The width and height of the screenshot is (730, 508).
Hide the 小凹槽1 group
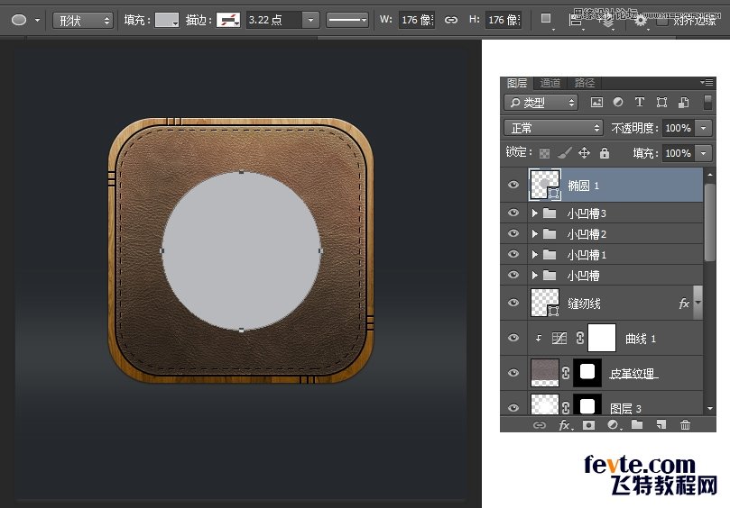pos(513,254)
